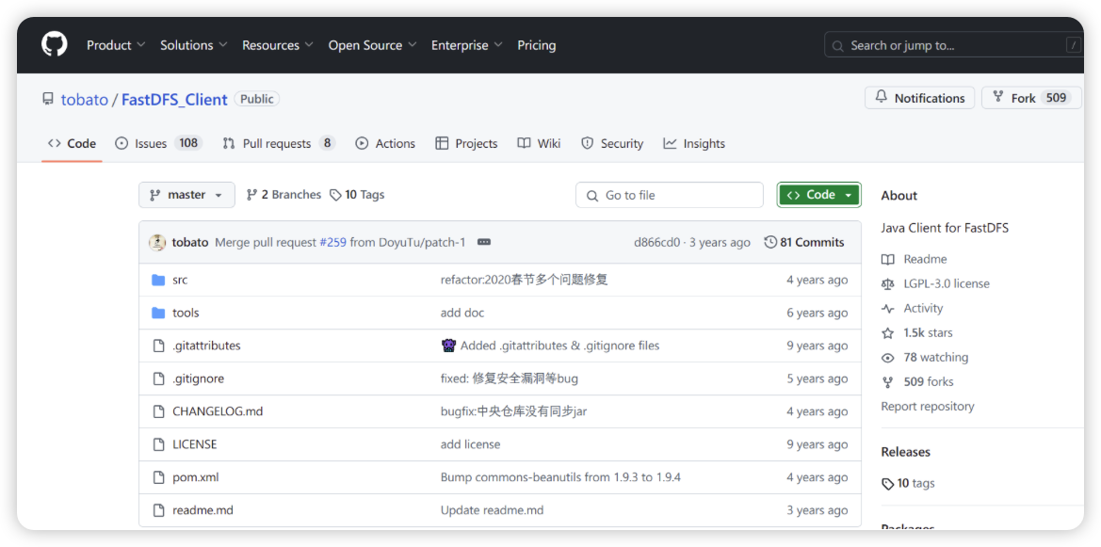Select the .gitignore file icon

click(x=158, y=378)
